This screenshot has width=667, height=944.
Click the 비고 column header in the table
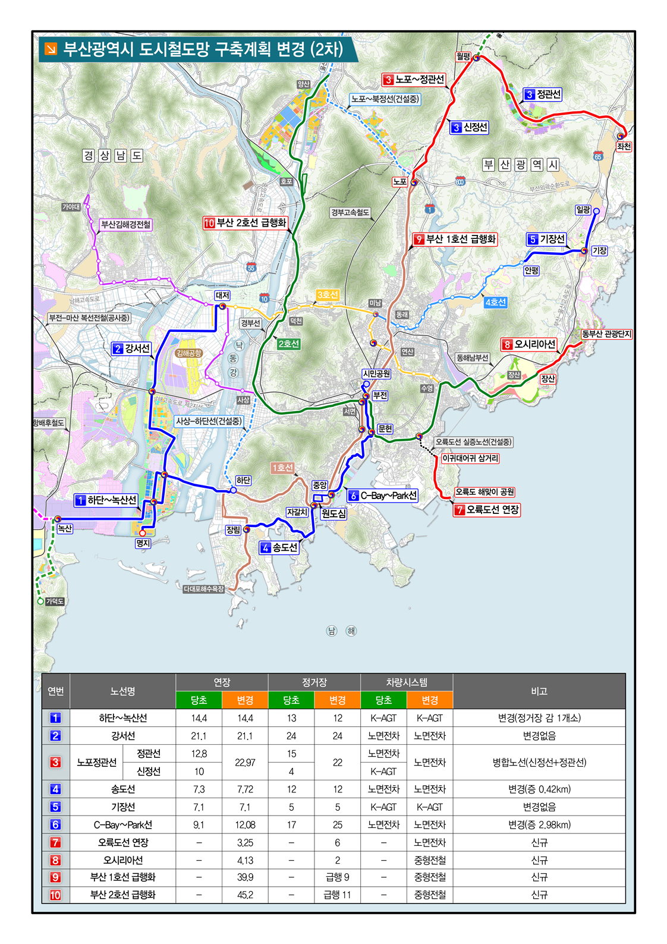pos(539,691)
